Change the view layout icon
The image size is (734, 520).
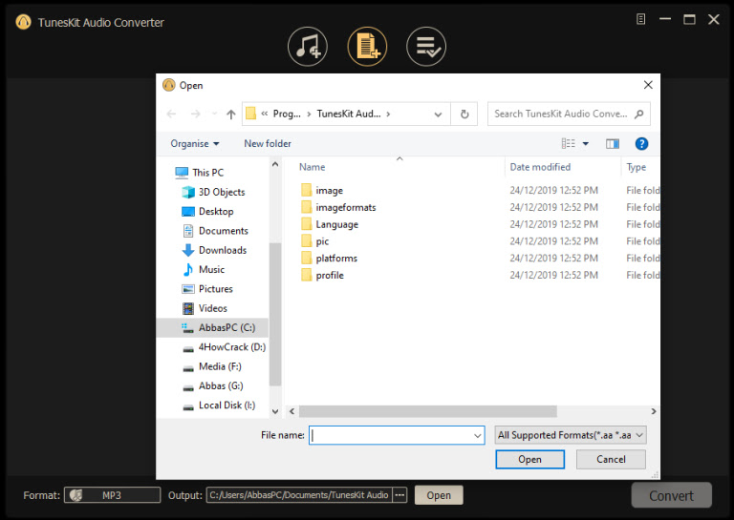point(569,143)
